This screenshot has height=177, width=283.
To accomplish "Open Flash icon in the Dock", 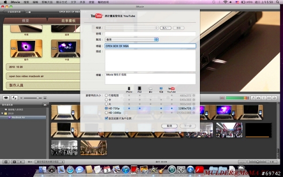I will click(x=199, y=170).
